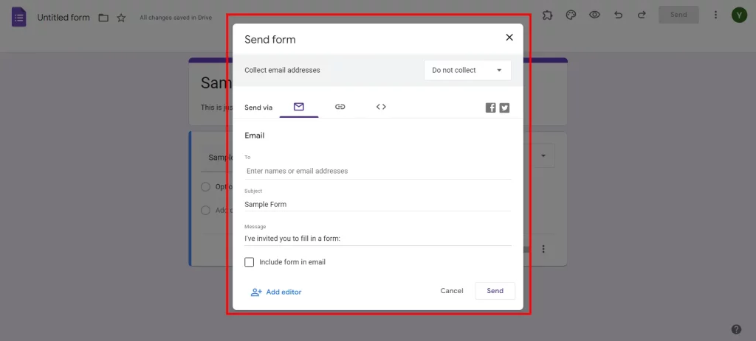This screenshot has height=341, width=756.
Task: Check Include form in email
Action: [250, 262]
